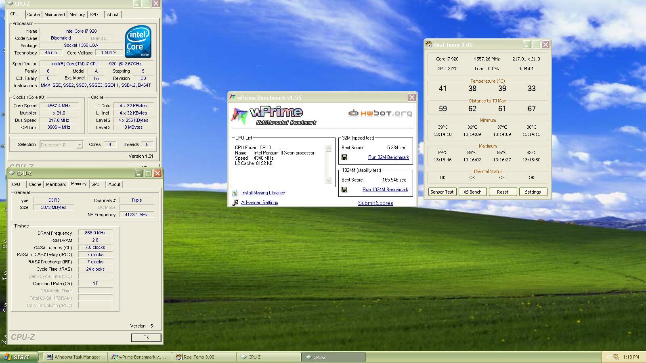The width and height of the screenshot is (646, 363).
Task: Click DRAM Frequency 868.0 MHz value
Action: (x=95, y=233)
